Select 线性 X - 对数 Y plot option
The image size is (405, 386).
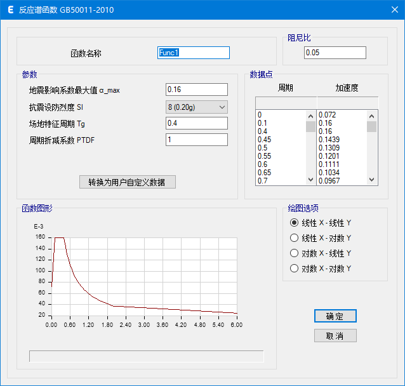[x=294, y=238]
